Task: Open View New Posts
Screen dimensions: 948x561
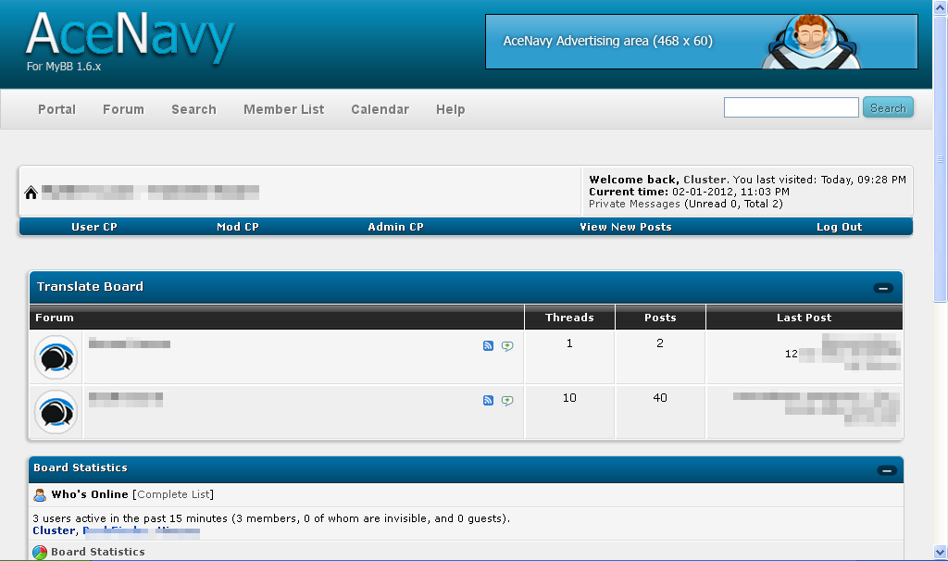Action: click(x=625, y=227)
